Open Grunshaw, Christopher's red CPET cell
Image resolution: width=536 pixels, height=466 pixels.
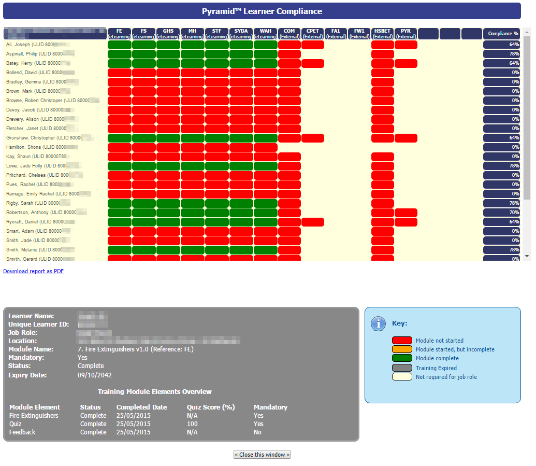313,138
